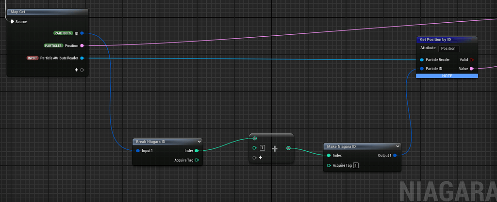Image resolution: width=497 pixels, height=202 pixels.
Task: Click the value box of the Add node's second input
Action: 263,148
